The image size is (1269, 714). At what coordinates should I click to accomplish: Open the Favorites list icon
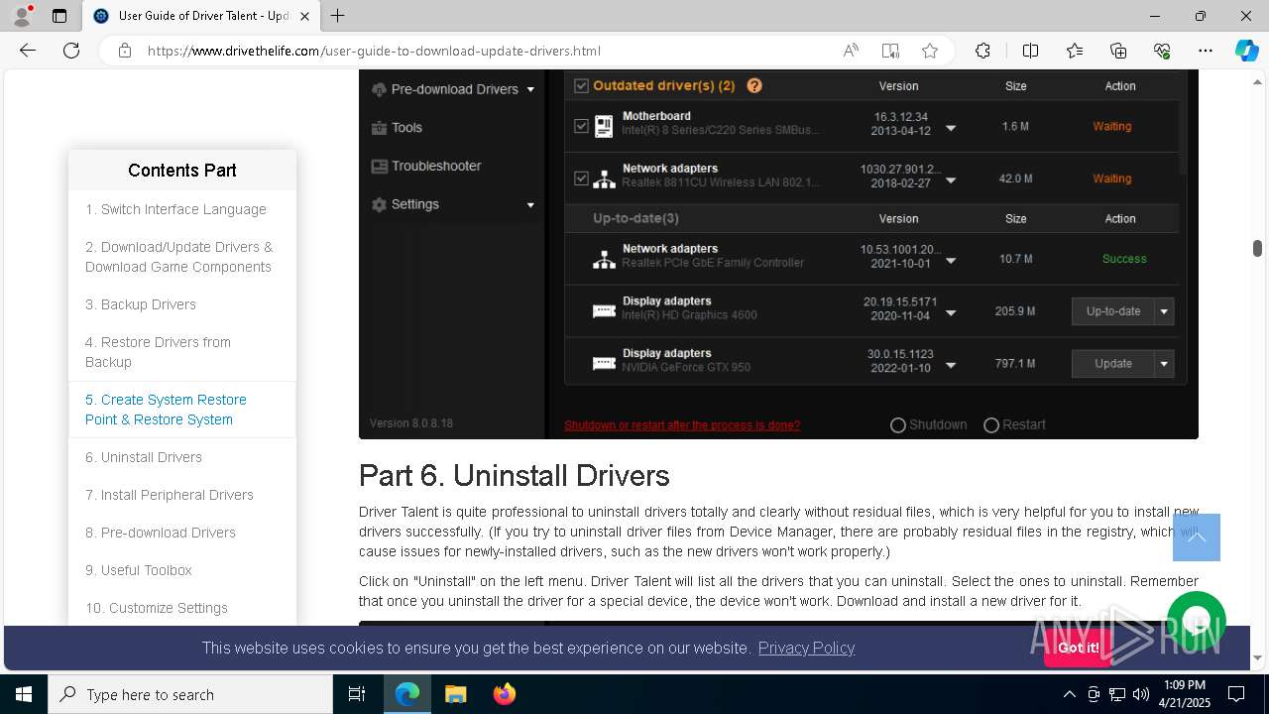click(1075, 51)
